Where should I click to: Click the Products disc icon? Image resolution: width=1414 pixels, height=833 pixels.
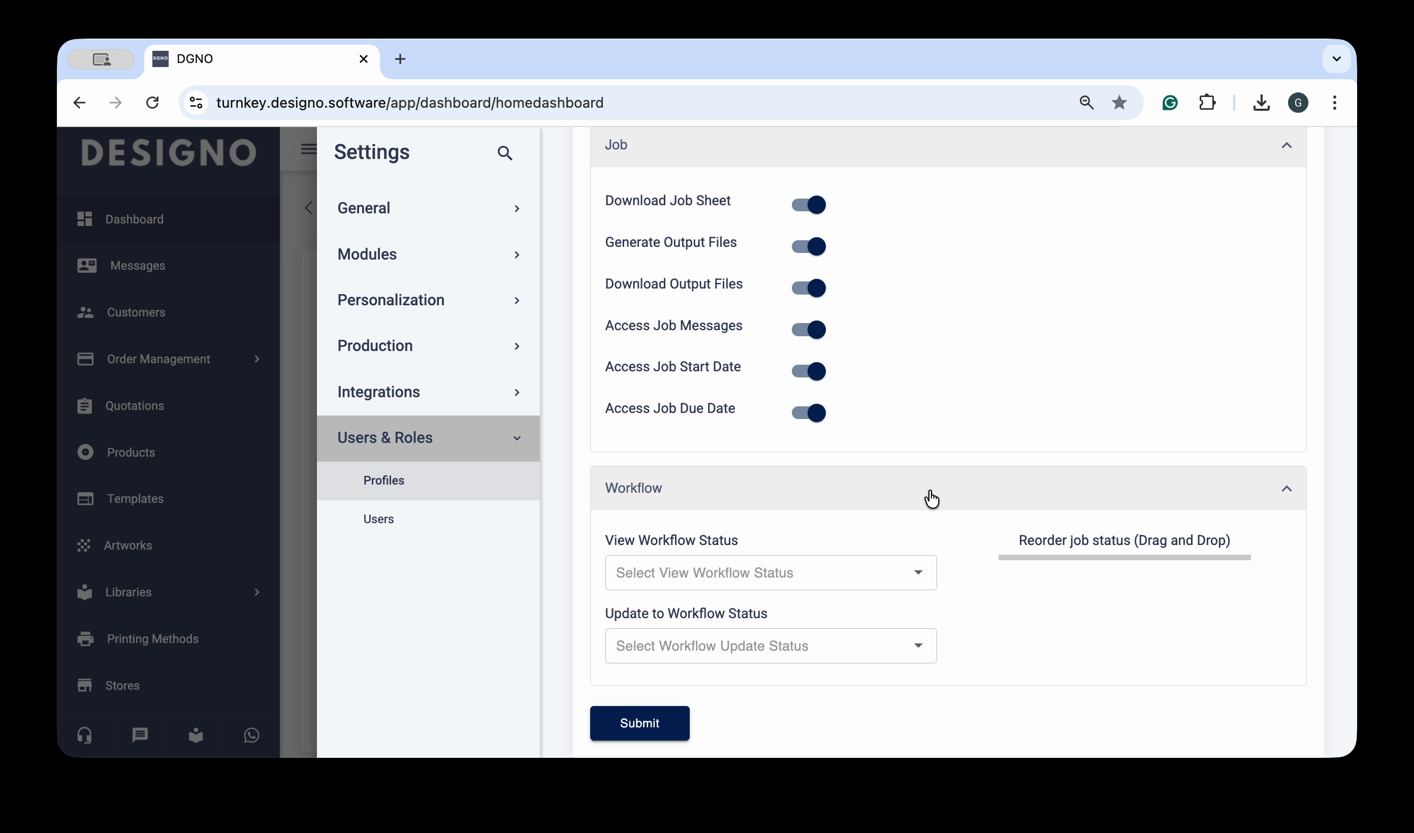(85, 452)
